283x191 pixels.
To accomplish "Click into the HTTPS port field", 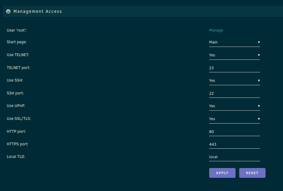I will pyautogui.click(x=234, y=144).
